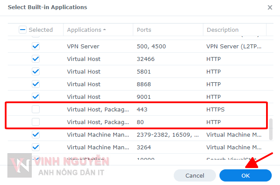This screenshot has width=280, height=185.
Task: Cancel the built-in applications dialog
Action: tap(195, 175)
